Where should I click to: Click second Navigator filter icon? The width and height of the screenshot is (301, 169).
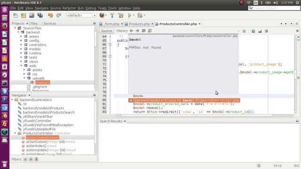coord(31,159)
